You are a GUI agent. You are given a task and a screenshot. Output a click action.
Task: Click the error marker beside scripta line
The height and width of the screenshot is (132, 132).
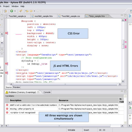[6, 73]
